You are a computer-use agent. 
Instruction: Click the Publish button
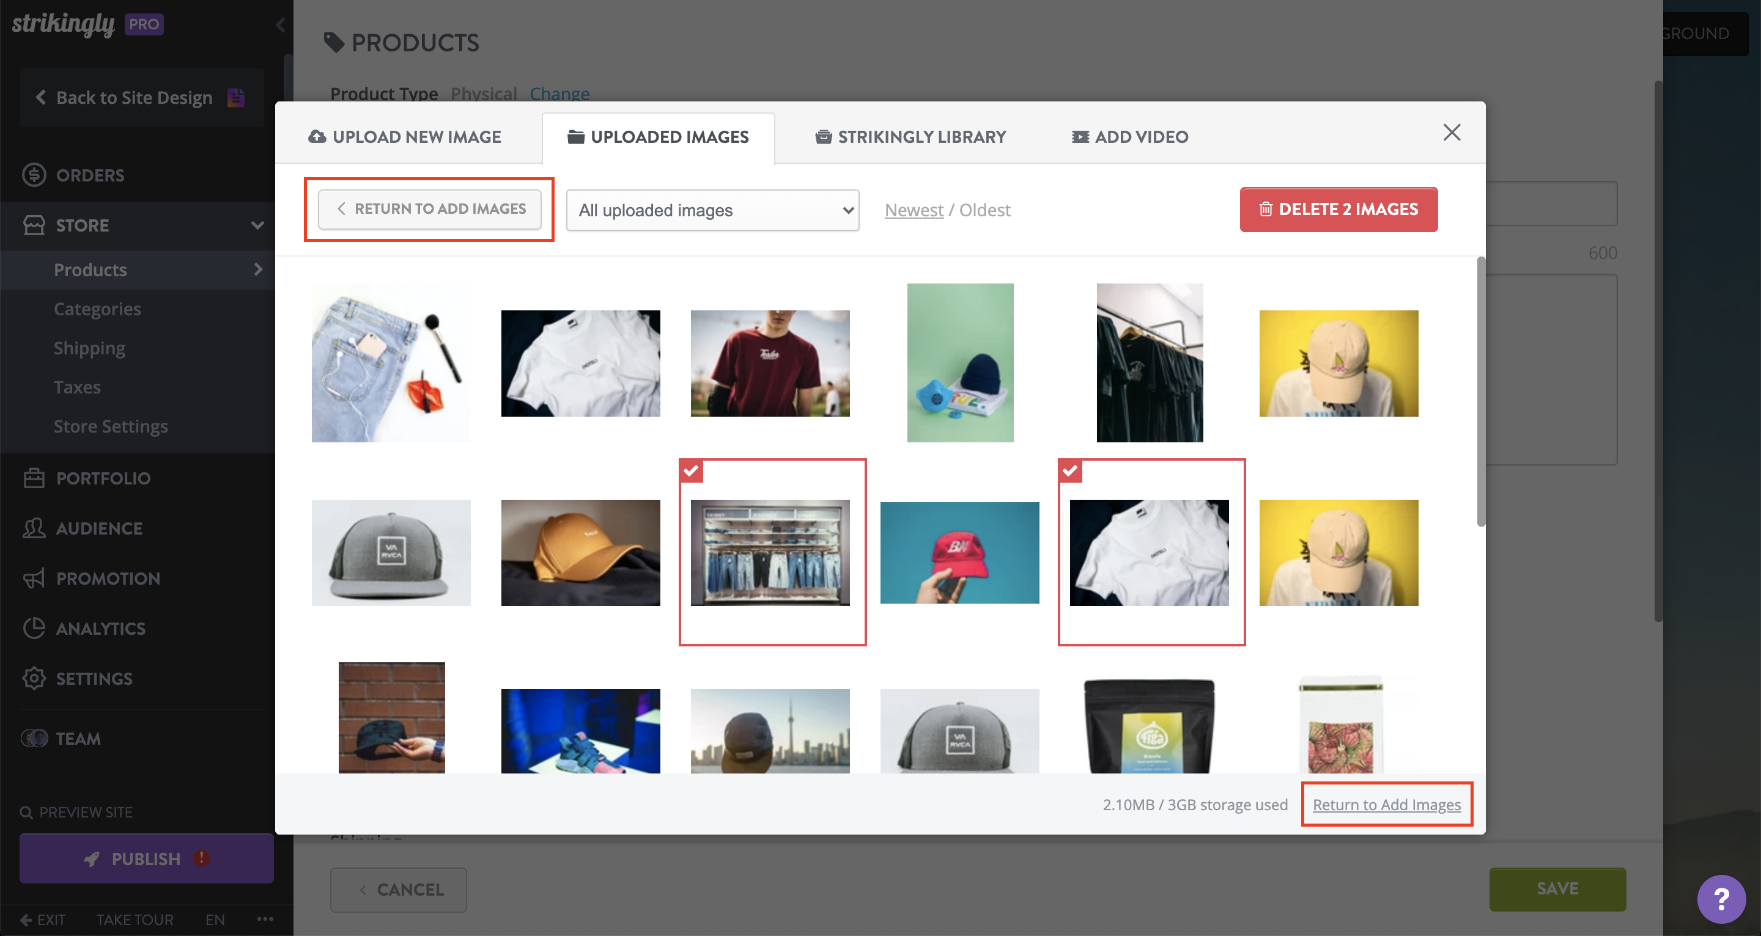(146, 858)
